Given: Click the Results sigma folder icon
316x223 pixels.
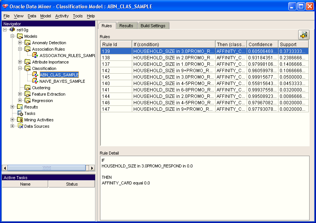Looking at the screenshot, I should point(19,107).
